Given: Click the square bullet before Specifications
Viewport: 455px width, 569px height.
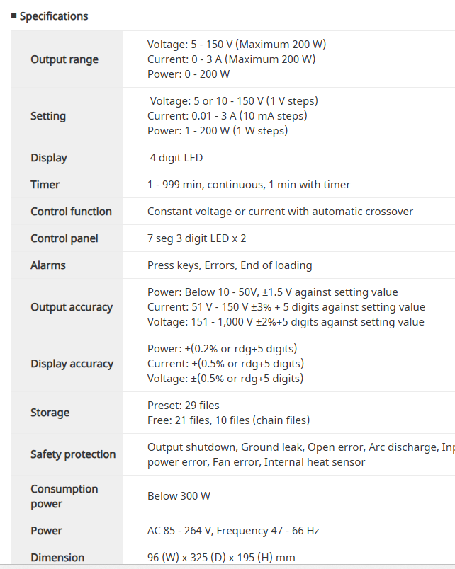Looking at the screenshot, I should [13, 15].
